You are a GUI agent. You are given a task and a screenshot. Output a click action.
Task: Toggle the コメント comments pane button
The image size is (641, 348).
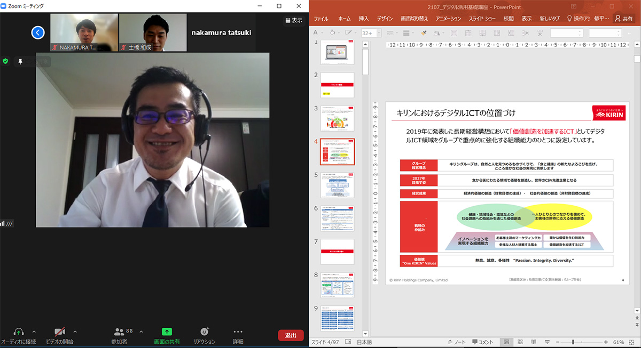482,342
